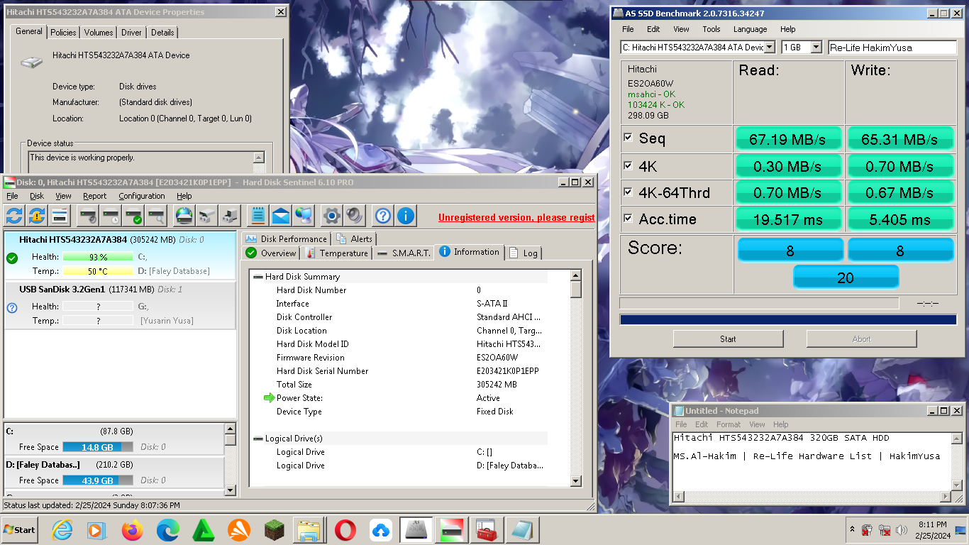The height and width of the screenshot is (545, 969).
Task: Click the Seq read result 67.19 MB/s
Action: point(787,139)
